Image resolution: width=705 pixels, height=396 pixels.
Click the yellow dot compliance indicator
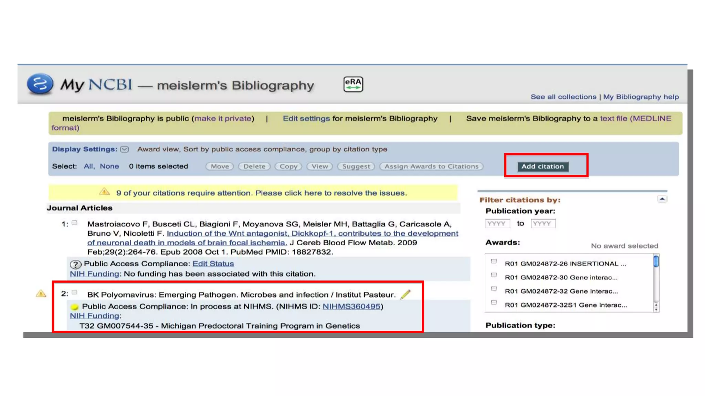pos(74,307)
